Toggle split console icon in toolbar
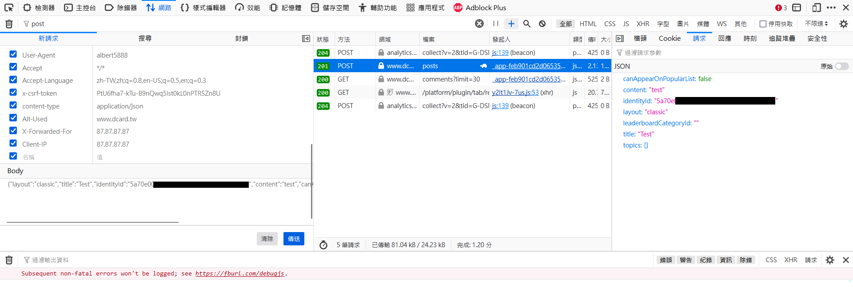 [x=797, y=8]
